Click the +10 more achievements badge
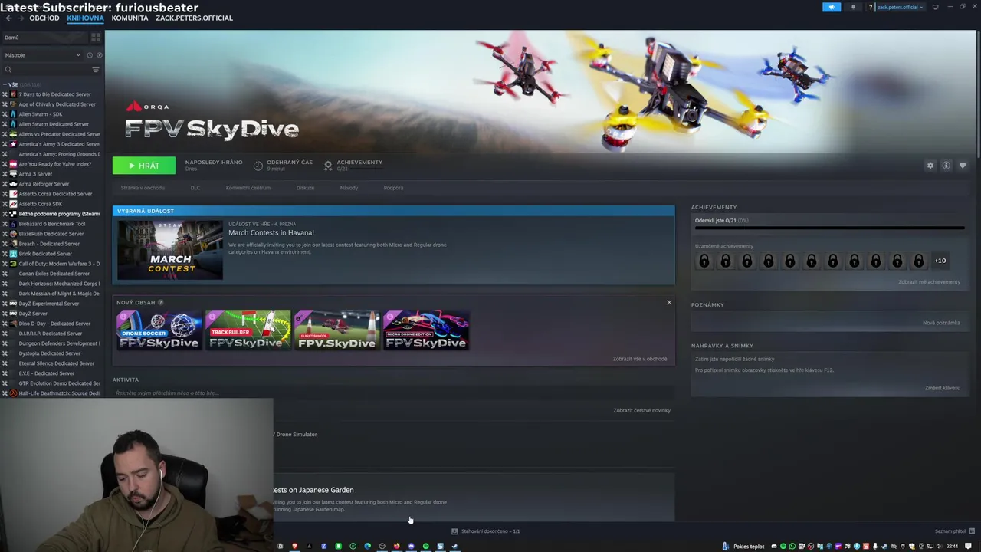981x552 pixels. click(x=940, y=261)
